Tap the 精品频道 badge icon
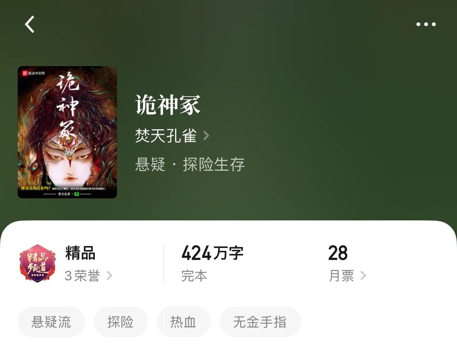The height and width of the screenshot is (353, 457). (38, 263)
